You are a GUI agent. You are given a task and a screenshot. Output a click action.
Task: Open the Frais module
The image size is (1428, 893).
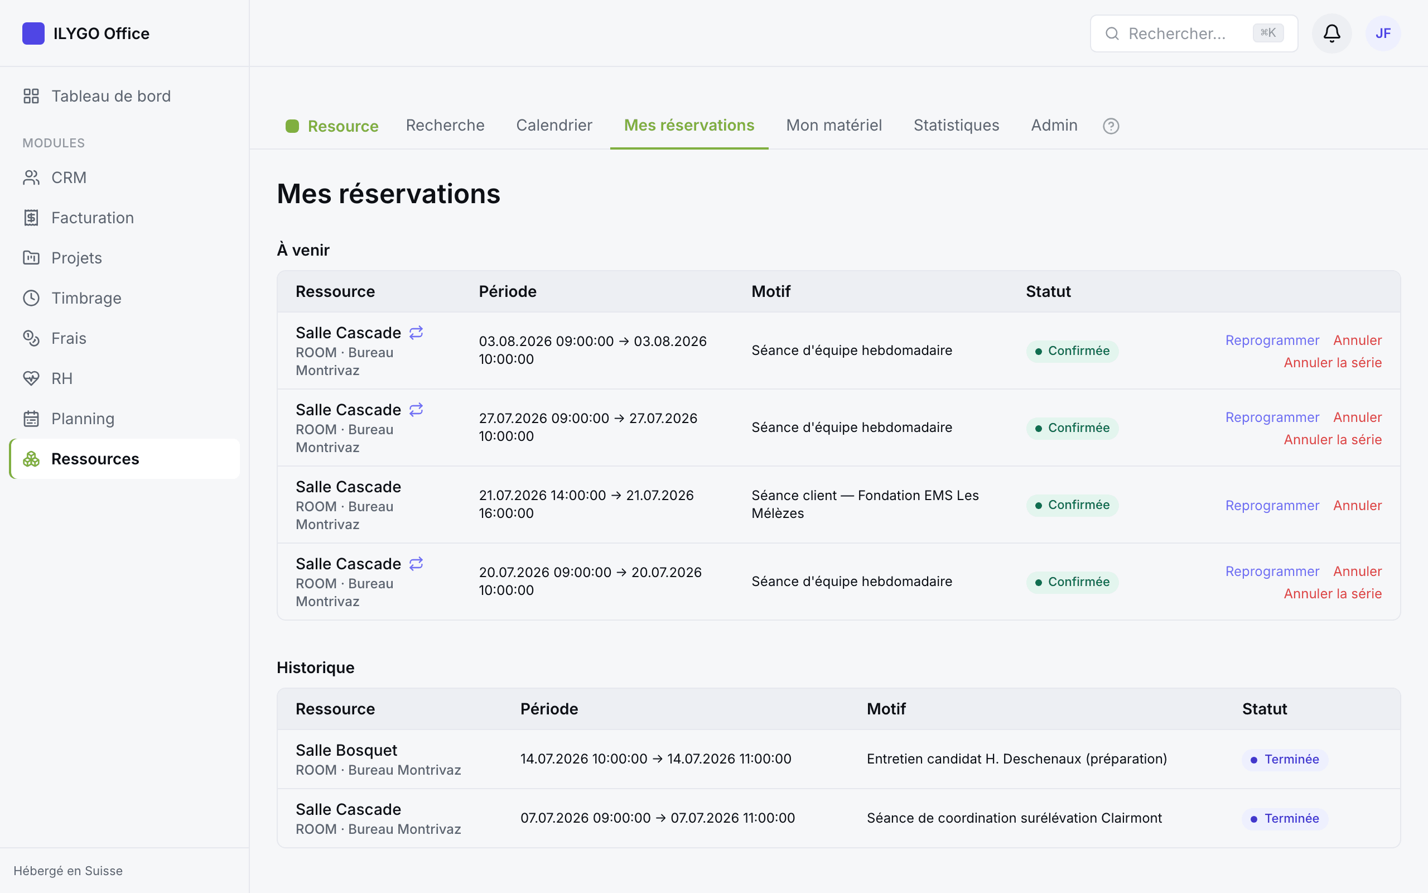(x=124, y=338)
